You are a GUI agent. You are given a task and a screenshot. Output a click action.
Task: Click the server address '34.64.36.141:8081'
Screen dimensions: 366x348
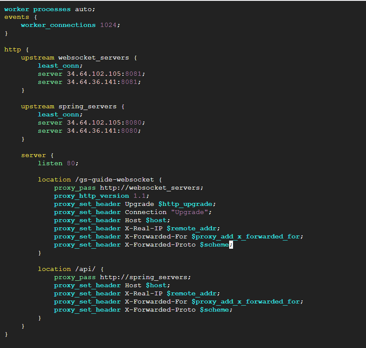pyautogui.click(x=102, y=82)
